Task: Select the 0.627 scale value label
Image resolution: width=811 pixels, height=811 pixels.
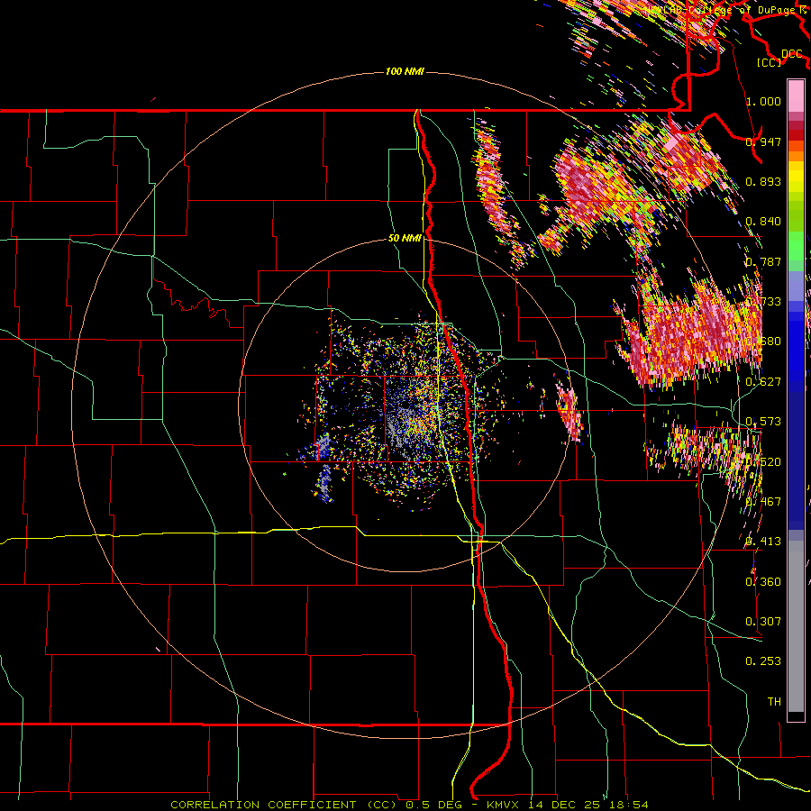Action: tap(763, 382)
